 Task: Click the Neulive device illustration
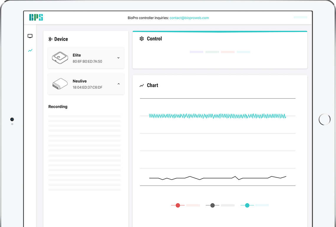[x=60, y=84]
